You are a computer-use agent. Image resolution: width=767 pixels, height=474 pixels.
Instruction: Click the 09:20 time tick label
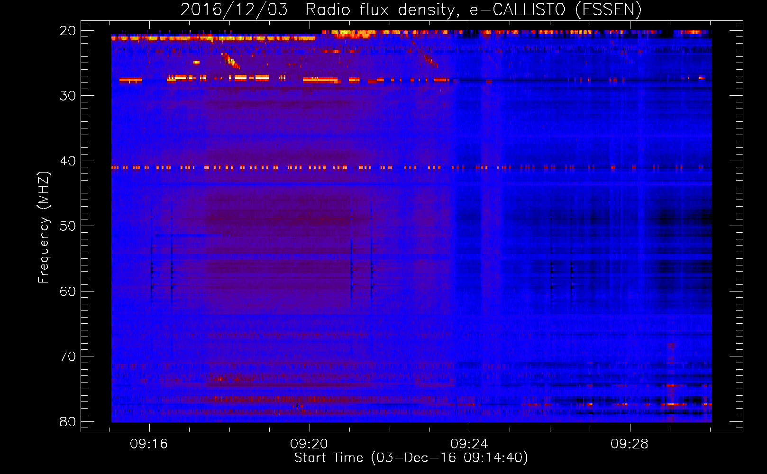310,444
